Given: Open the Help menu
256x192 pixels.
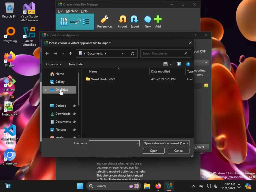Looking at the screenshot, I should coord(84,11).
